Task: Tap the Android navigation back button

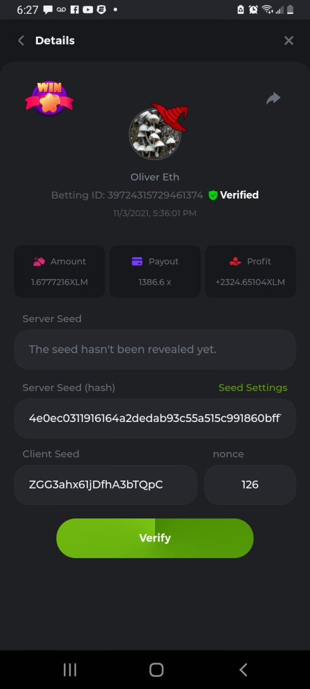Action: click(x=243, y=669)
